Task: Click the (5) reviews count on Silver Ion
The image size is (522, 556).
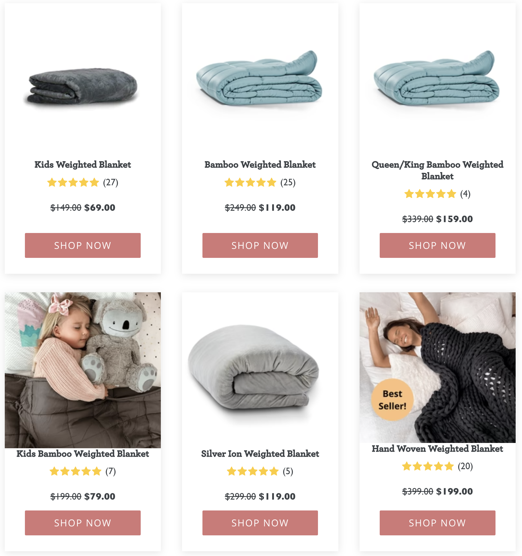Action: pos(288,471)
